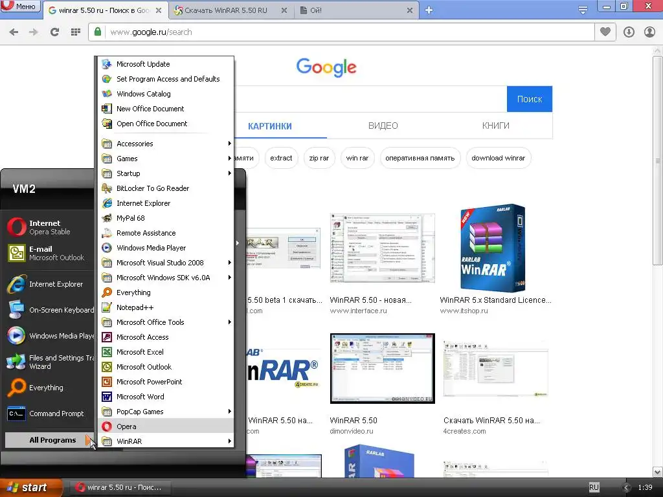Click the win rar suggestion chip
Viewport: 663px width, 497px height.
click(x=357, y=158)
